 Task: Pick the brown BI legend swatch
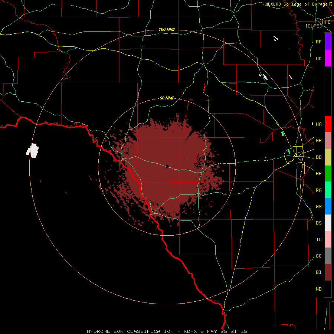click(x=328, y=272)
